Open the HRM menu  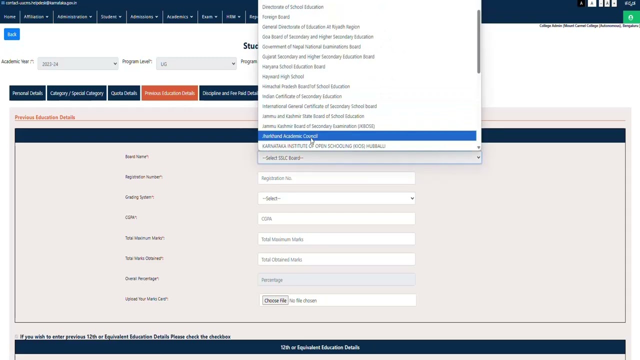click(233, 17)
